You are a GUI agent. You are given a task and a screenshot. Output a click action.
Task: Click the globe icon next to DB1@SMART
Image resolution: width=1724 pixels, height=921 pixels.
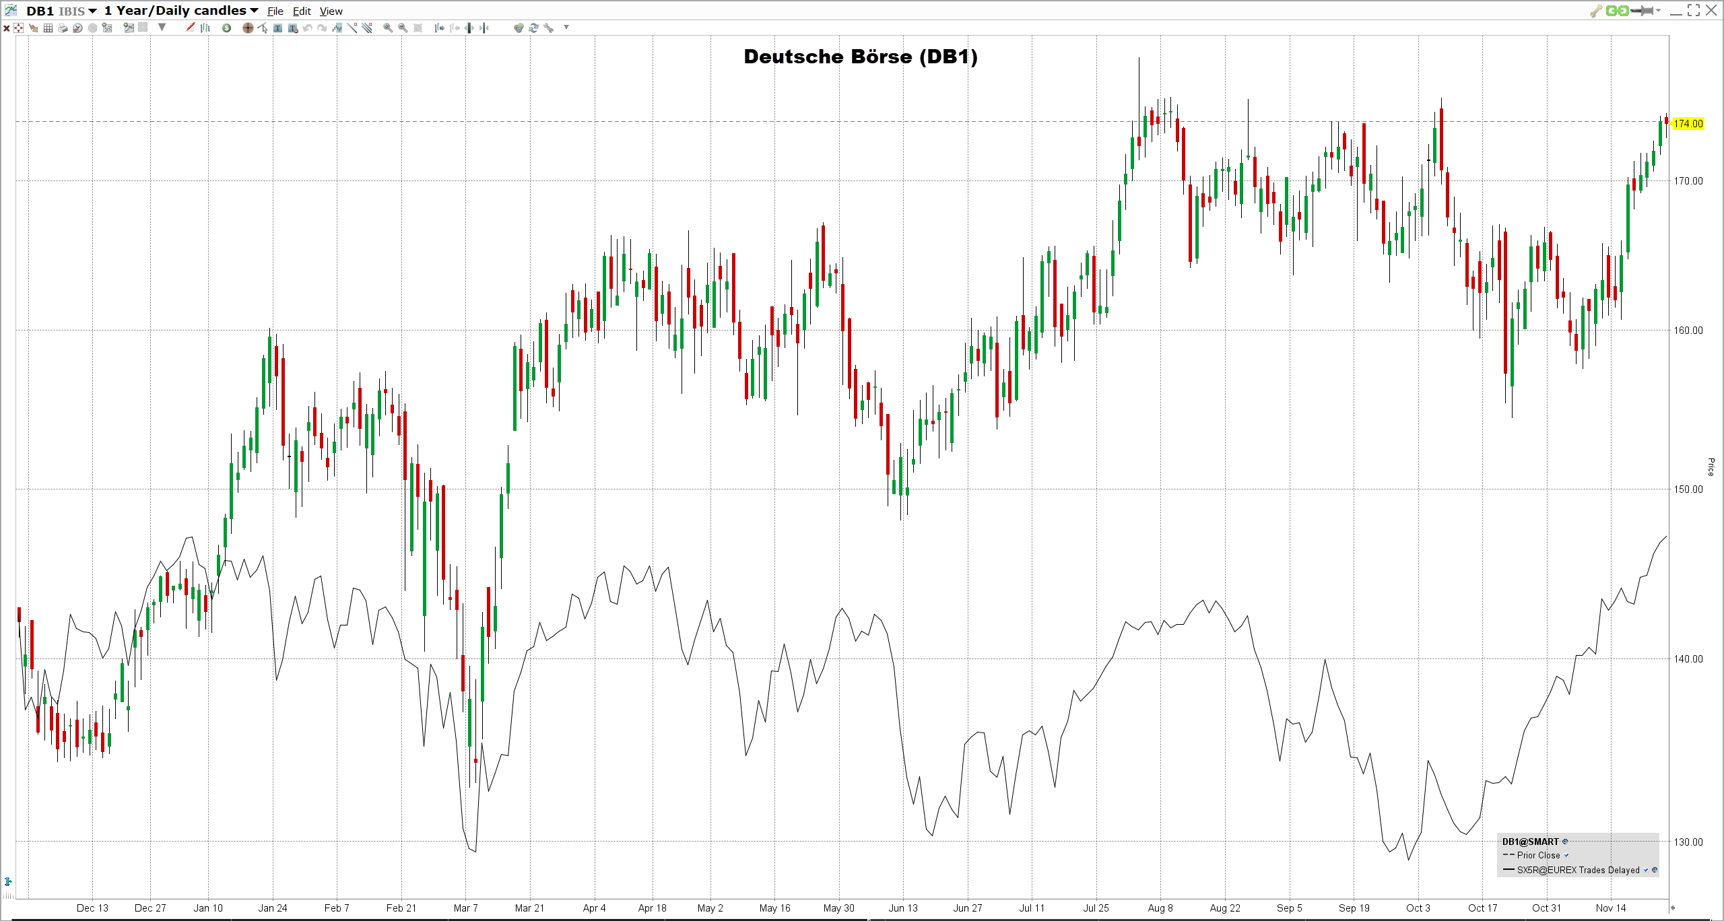[x=1565, y=842]
